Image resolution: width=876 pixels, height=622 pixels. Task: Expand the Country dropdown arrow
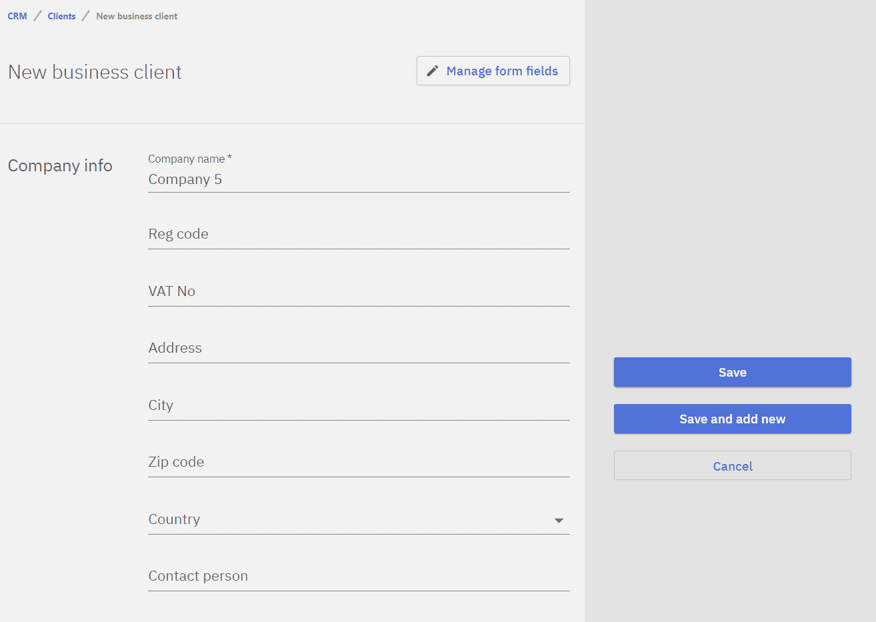(x=559, y=520)
